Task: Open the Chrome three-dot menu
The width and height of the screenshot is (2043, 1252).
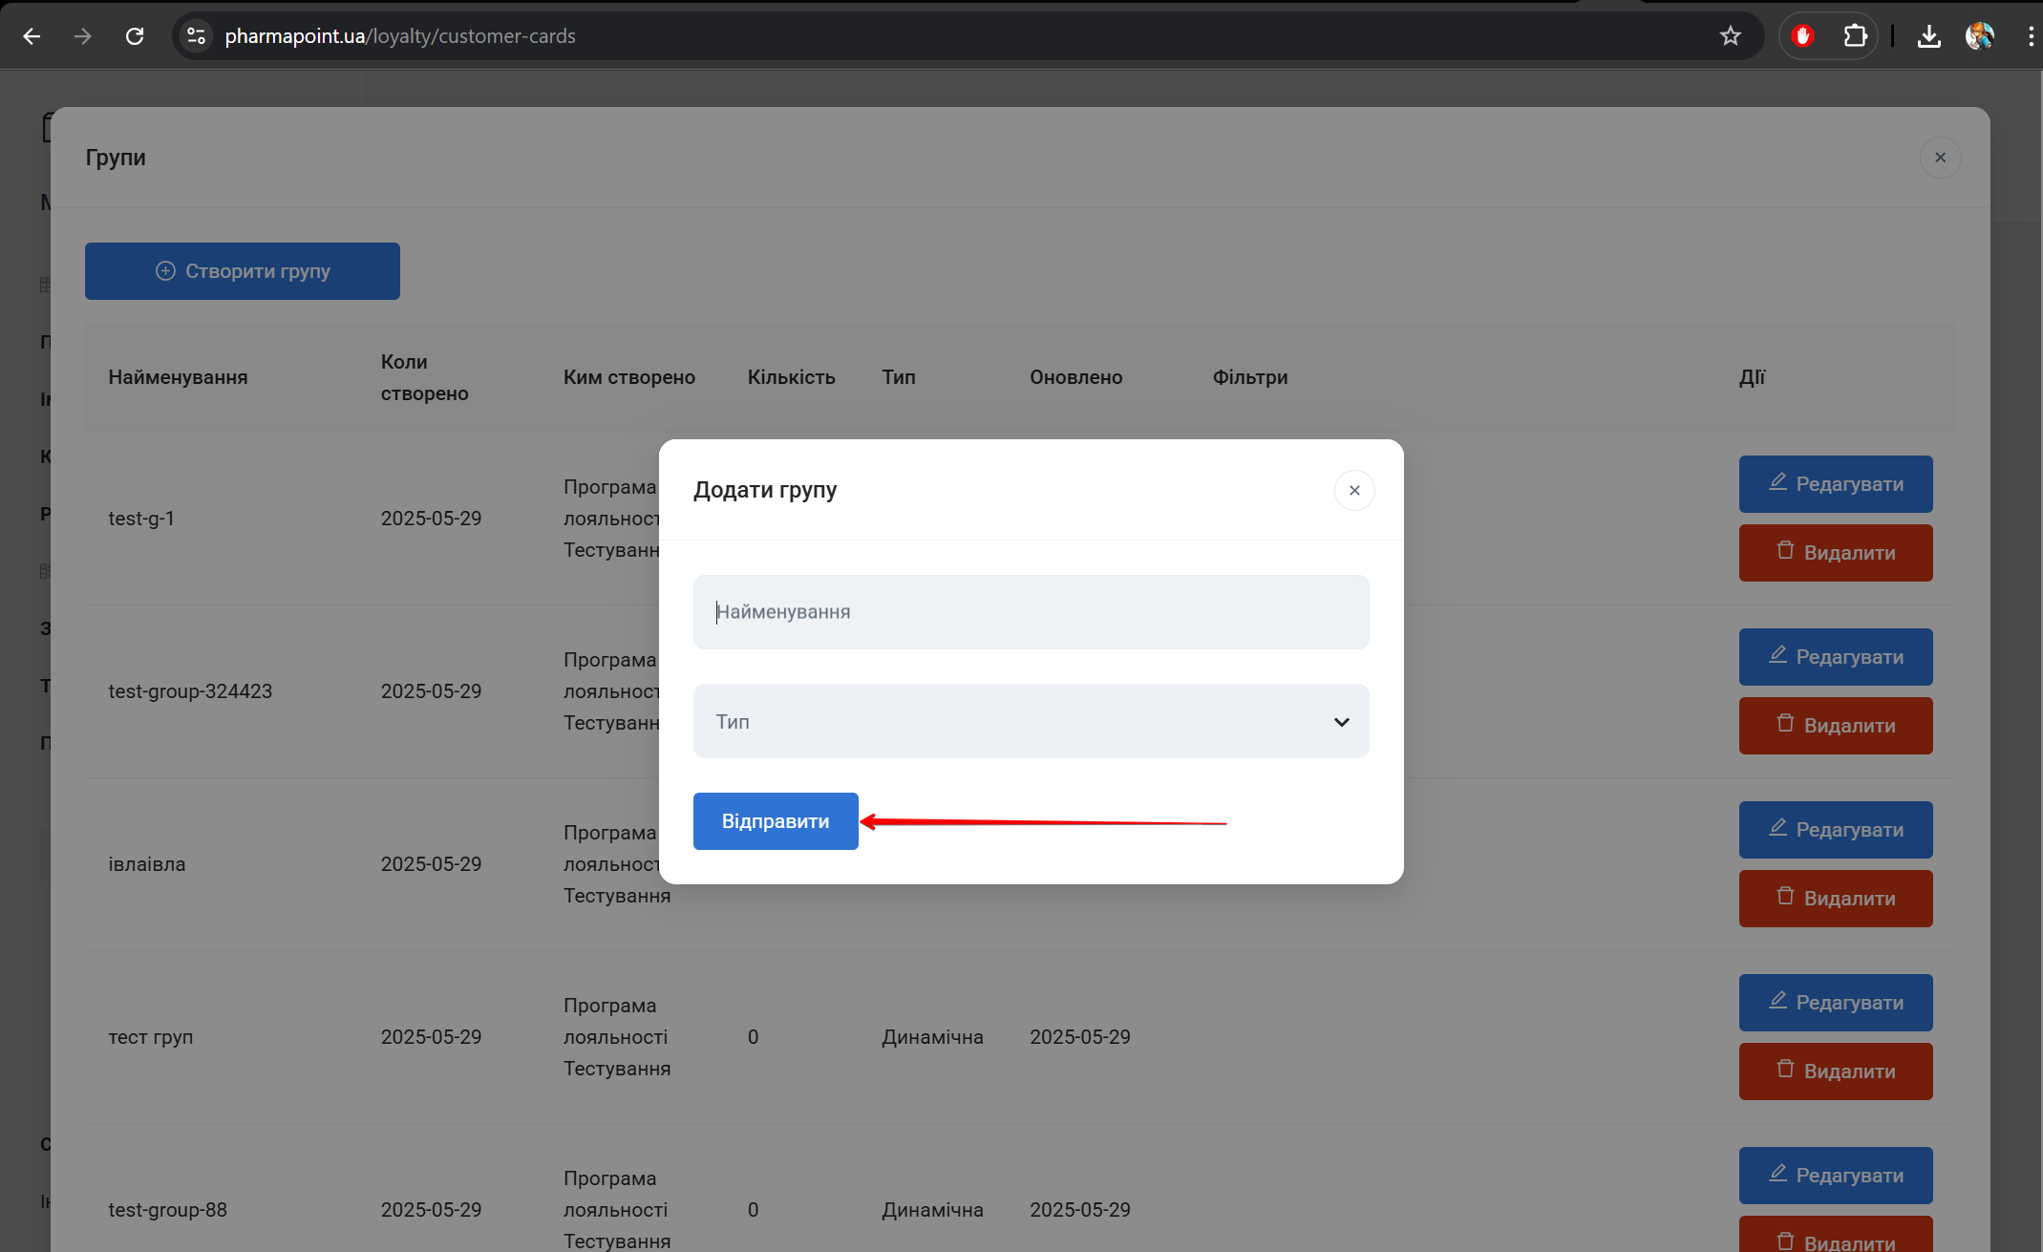Action: [2030, 36]
